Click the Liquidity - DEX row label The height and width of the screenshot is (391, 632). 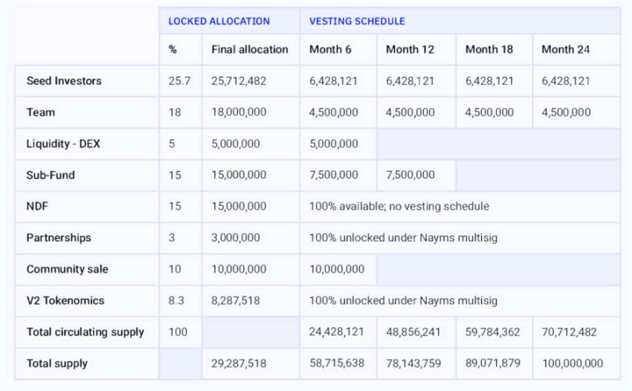pos(64,144)
